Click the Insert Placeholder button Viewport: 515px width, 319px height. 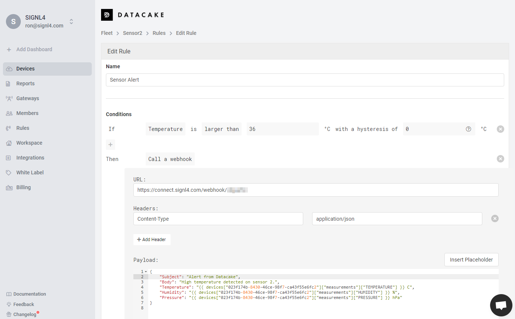(472, 260)
